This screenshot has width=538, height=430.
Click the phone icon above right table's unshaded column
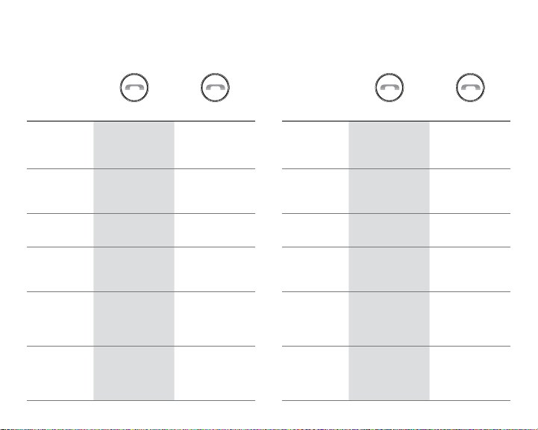point(470,87)
